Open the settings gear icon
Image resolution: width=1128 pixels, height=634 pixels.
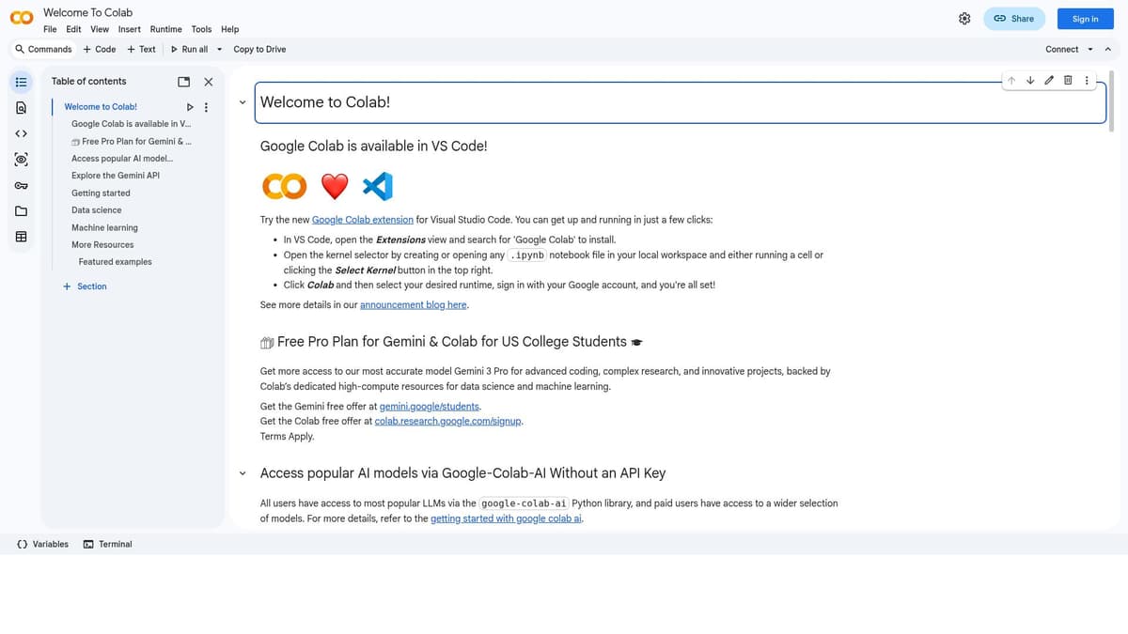click(x=964, y=19)
